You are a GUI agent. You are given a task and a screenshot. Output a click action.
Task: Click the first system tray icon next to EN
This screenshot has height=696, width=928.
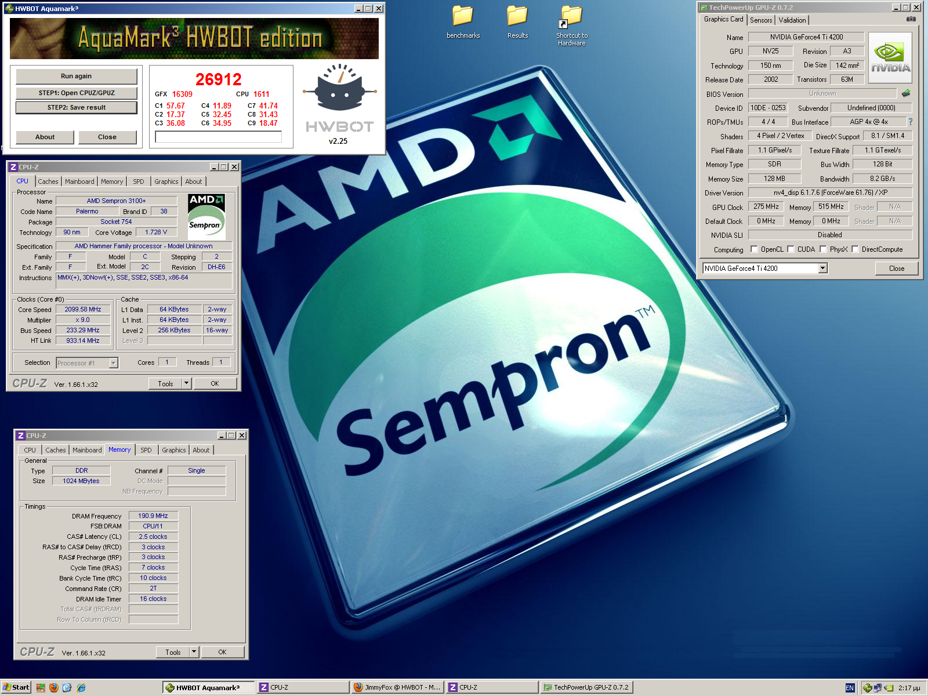[868, 688]
